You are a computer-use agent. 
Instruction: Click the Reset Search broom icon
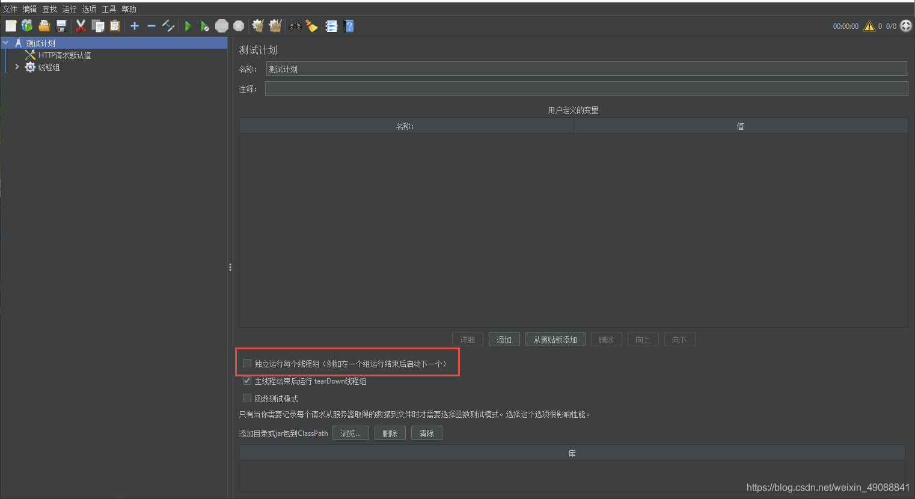pos(311,26)
